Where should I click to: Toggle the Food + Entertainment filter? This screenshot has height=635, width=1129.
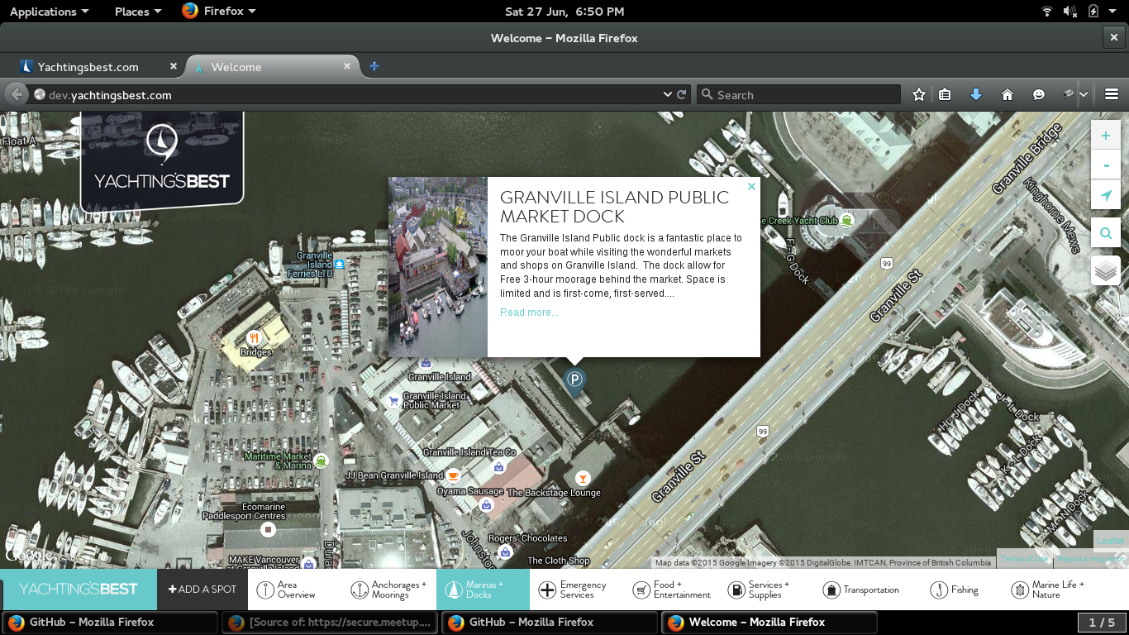(671, 590)
